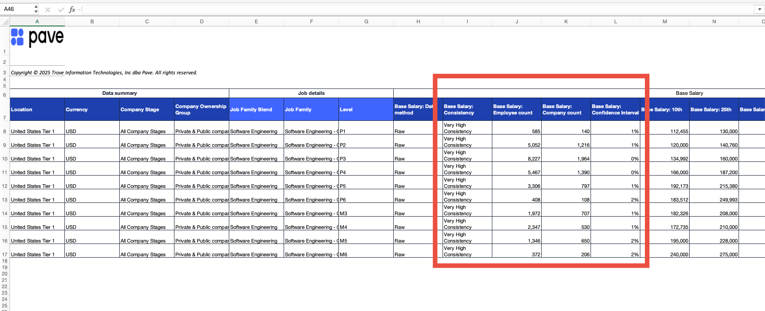
Task: Click the Name Box showing A46
Action: [17, 9]
